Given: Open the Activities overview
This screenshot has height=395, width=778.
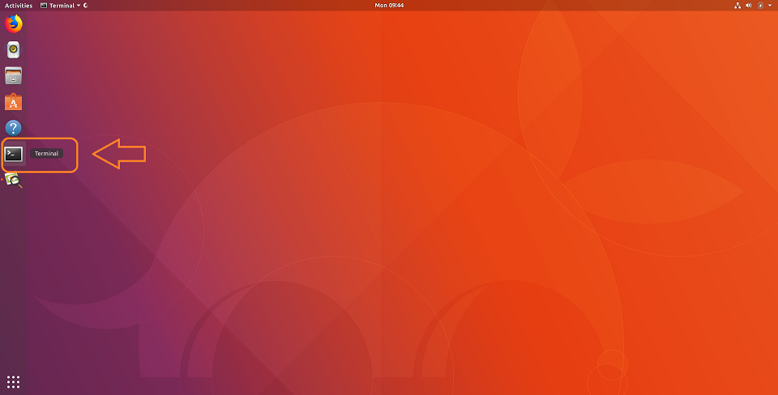Looking at the screenshot, I should 19,6.
